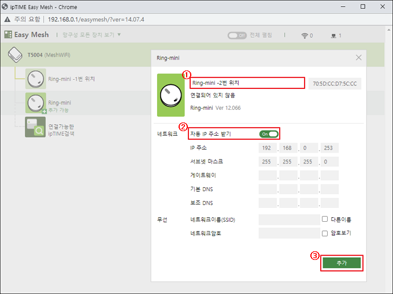Click the addable Ring-mini device icon
Viewport: 393px width, 294px height.
pyautogui.click(x=36, y=103)
